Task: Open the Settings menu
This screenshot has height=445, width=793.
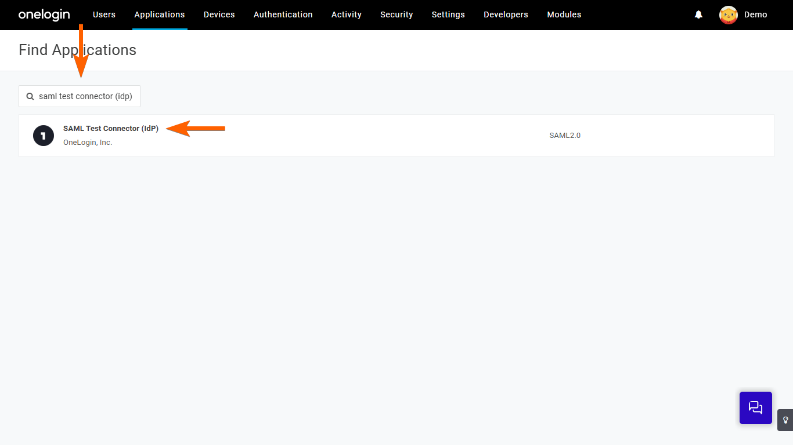Action: (x=448, y=14)
